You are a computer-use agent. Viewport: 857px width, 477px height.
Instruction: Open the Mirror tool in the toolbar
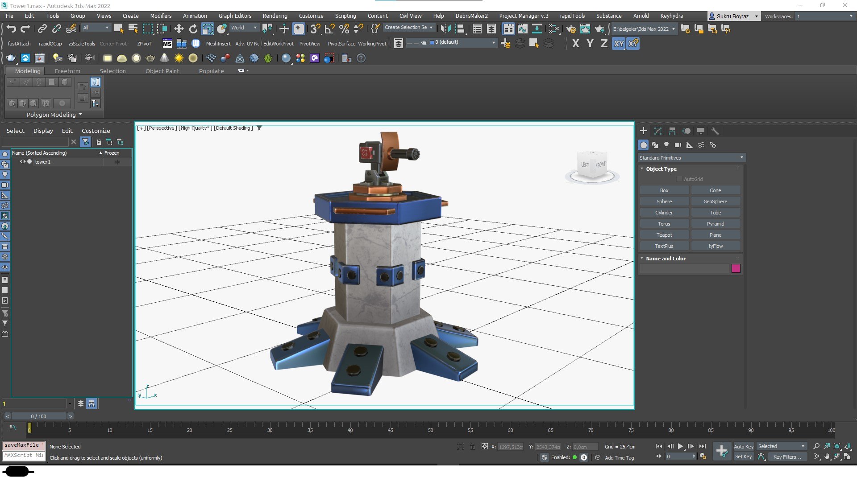click(445, 29)
